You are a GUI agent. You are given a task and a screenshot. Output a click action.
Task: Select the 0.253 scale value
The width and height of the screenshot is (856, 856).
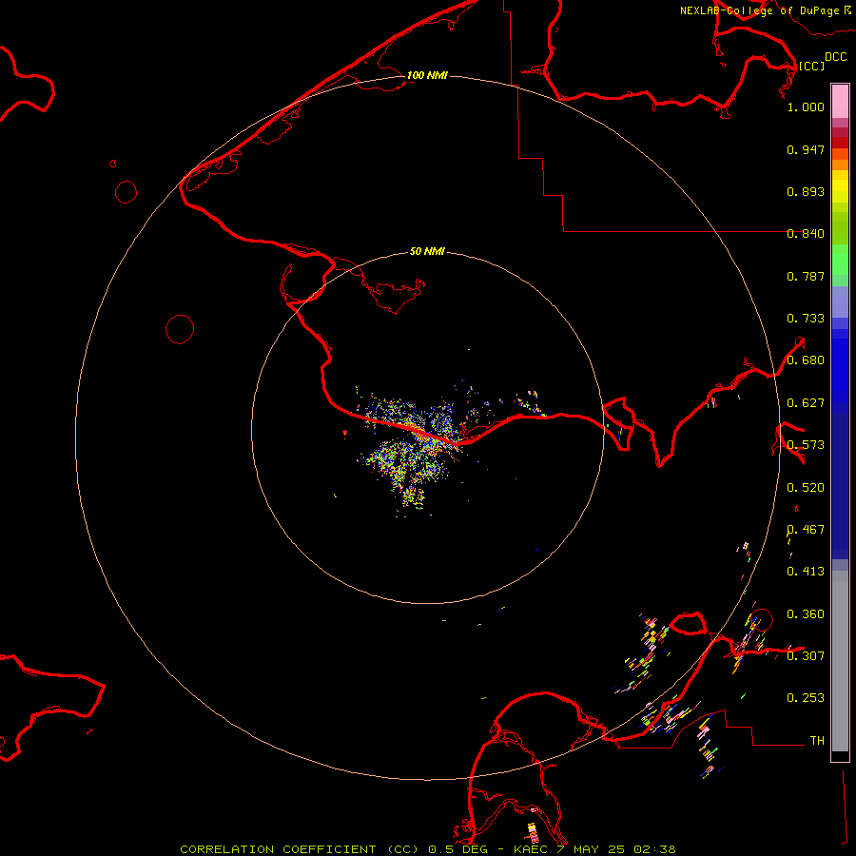pos(806,698)
